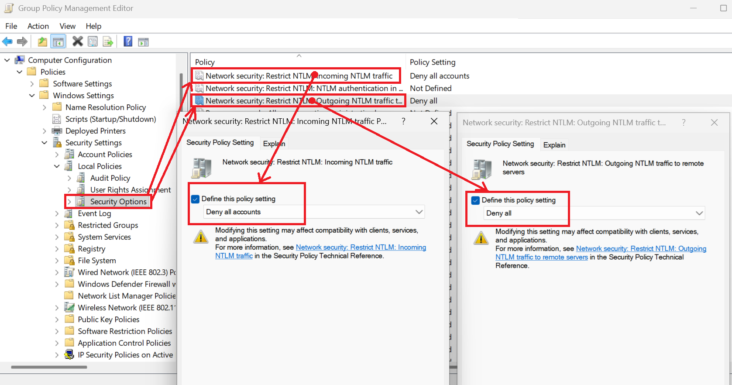The height and width of the screenshot is (385, 732).
Task: Uncheck Define this policy setting for Outgoing NTLM
Action: [476, 200]
